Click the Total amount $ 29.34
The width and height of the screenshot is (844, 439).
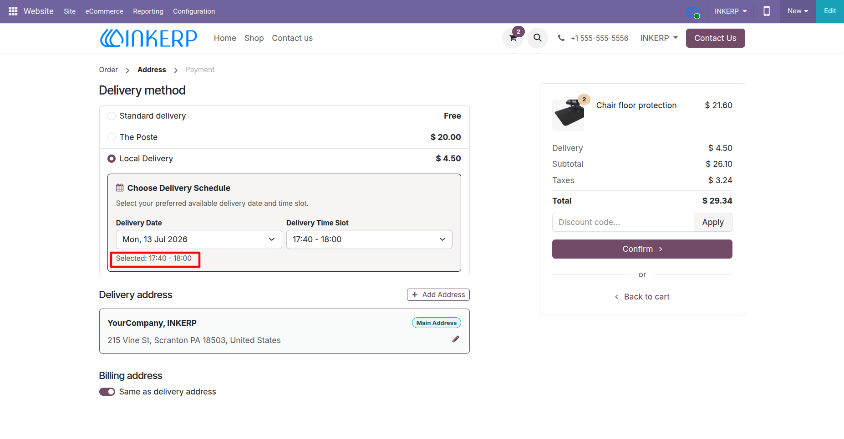(x=717, y=201)
